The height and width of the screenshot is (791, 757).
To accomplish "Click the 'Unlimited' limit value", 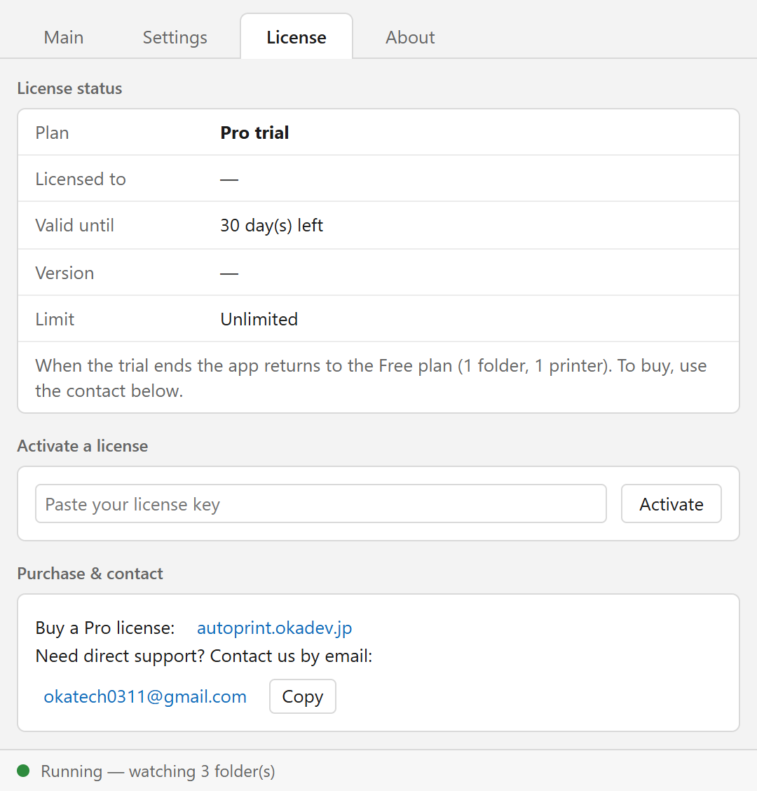I will pos(259,319).
